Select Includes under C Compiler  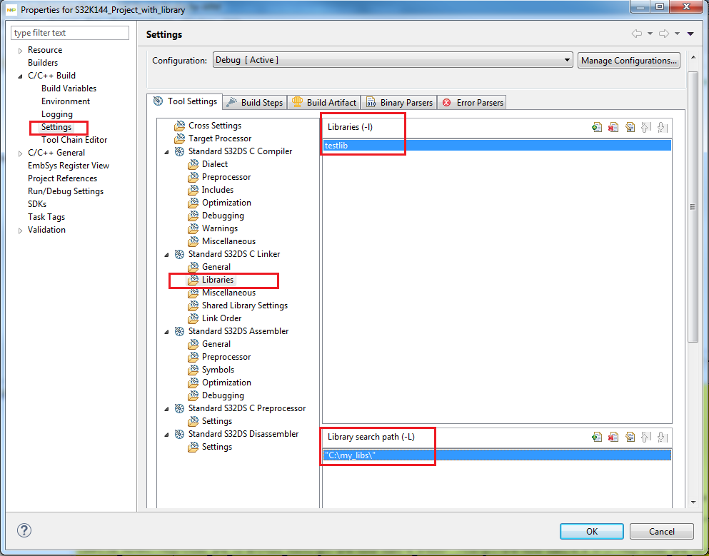[x=218, y=190]
